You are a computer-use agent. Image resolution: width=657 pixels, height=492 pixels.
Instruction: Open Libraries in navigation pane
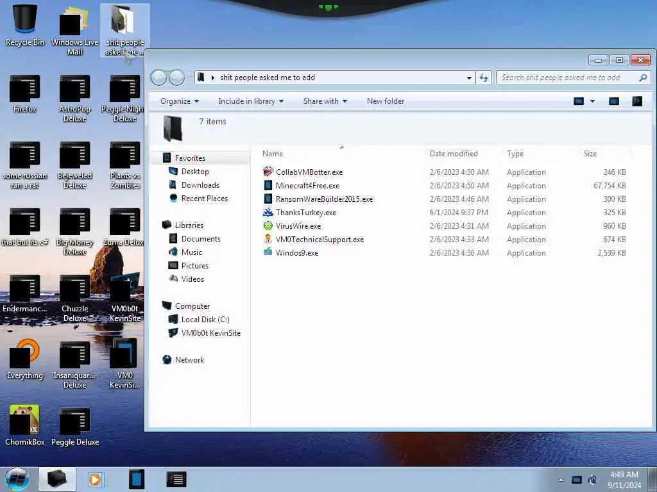point(189,225)
